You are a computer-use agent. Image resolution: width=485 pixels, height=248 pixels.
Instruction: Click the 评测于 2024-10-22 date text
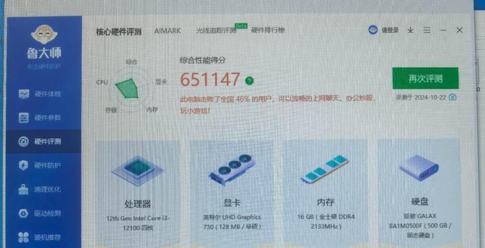point(421,97)
